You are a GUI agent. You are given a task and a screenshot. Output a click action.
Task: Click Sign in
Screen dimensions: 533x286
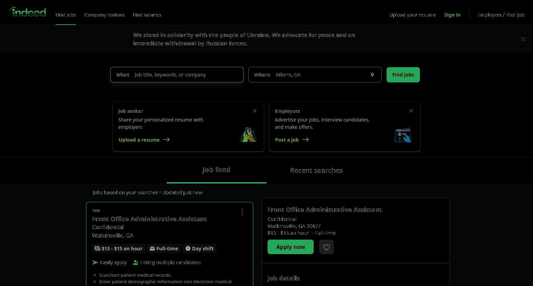[452, 15]
